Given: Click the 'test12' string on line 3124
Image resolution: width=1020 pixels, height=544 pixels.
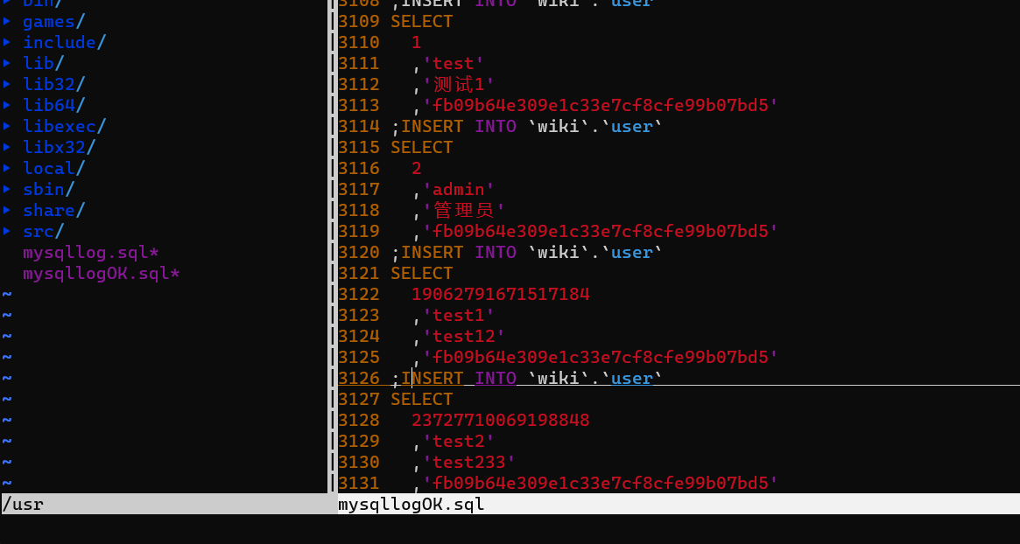Looking at the screenshot, I should (x=464, y=337).
